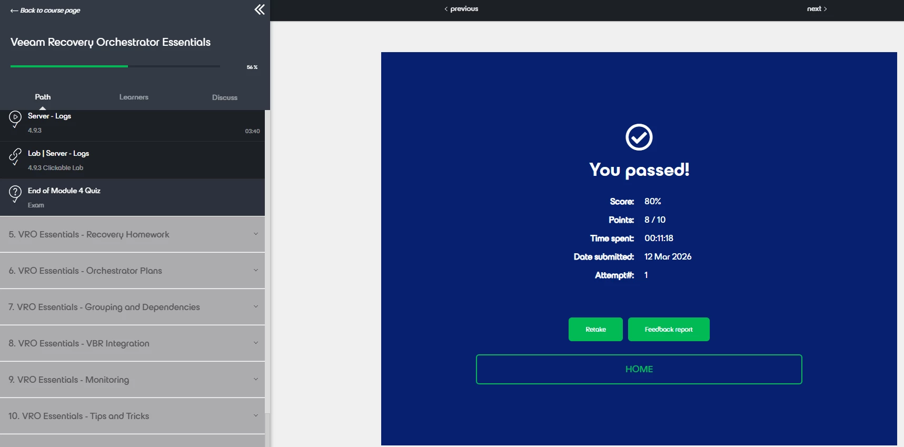
Task: Click the You passed! heading
Action: [x=639, y=170]
